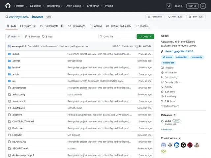
Task: Expand the main branch dropdown
Action: coord(14,37)
